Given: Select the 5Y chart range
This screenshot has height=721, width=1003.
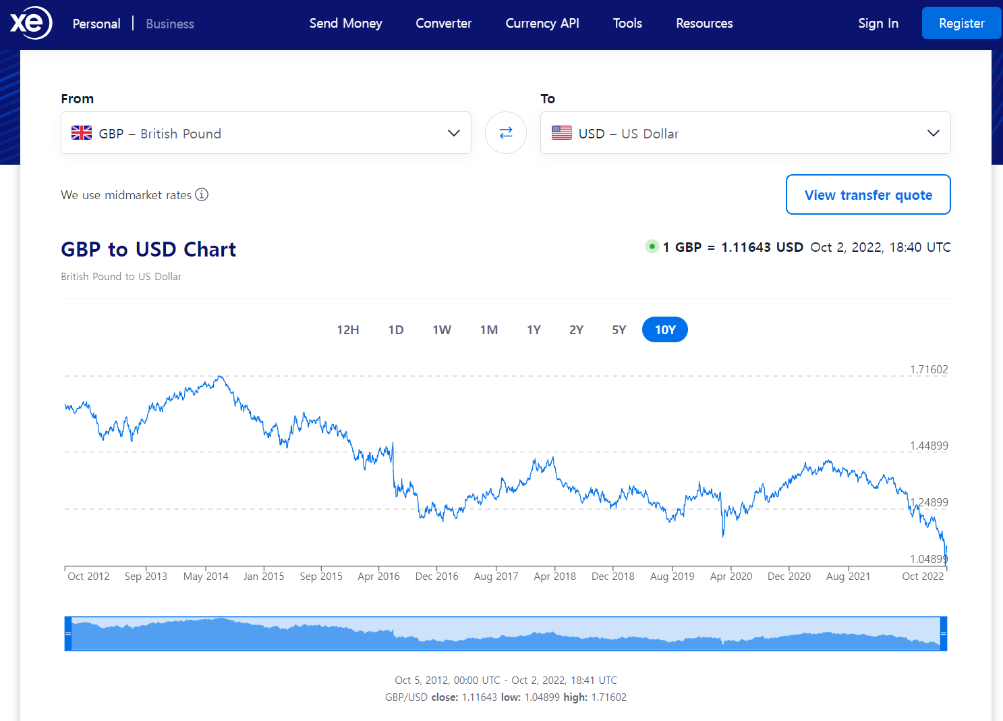Looking at the screenshot, I should click(619, 329).
